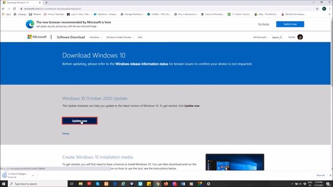The width and height of the screenshot is (333, 187).
Task: Click the Switch now Edge button
Action: click(x=290, y=24)
